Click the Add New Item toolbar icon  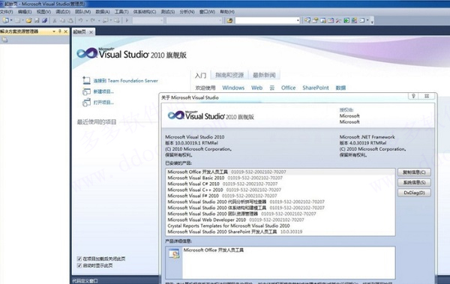17,20
